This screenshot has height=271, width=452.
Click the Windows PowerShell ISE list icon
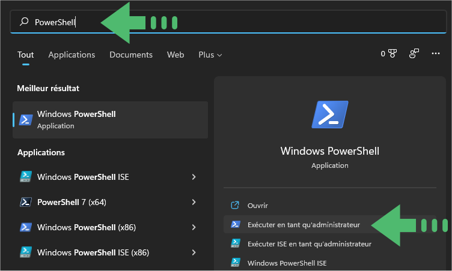[x=26, y=177]
